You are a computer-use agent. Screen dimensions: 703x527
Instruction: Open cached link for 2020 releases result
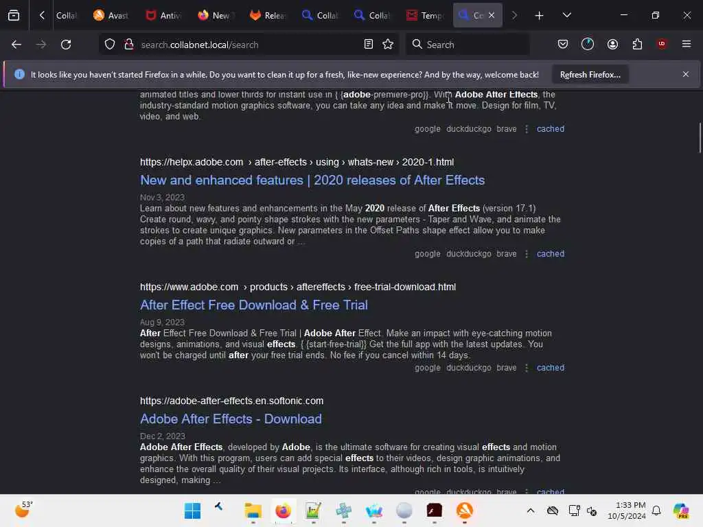tap(551, 254)
